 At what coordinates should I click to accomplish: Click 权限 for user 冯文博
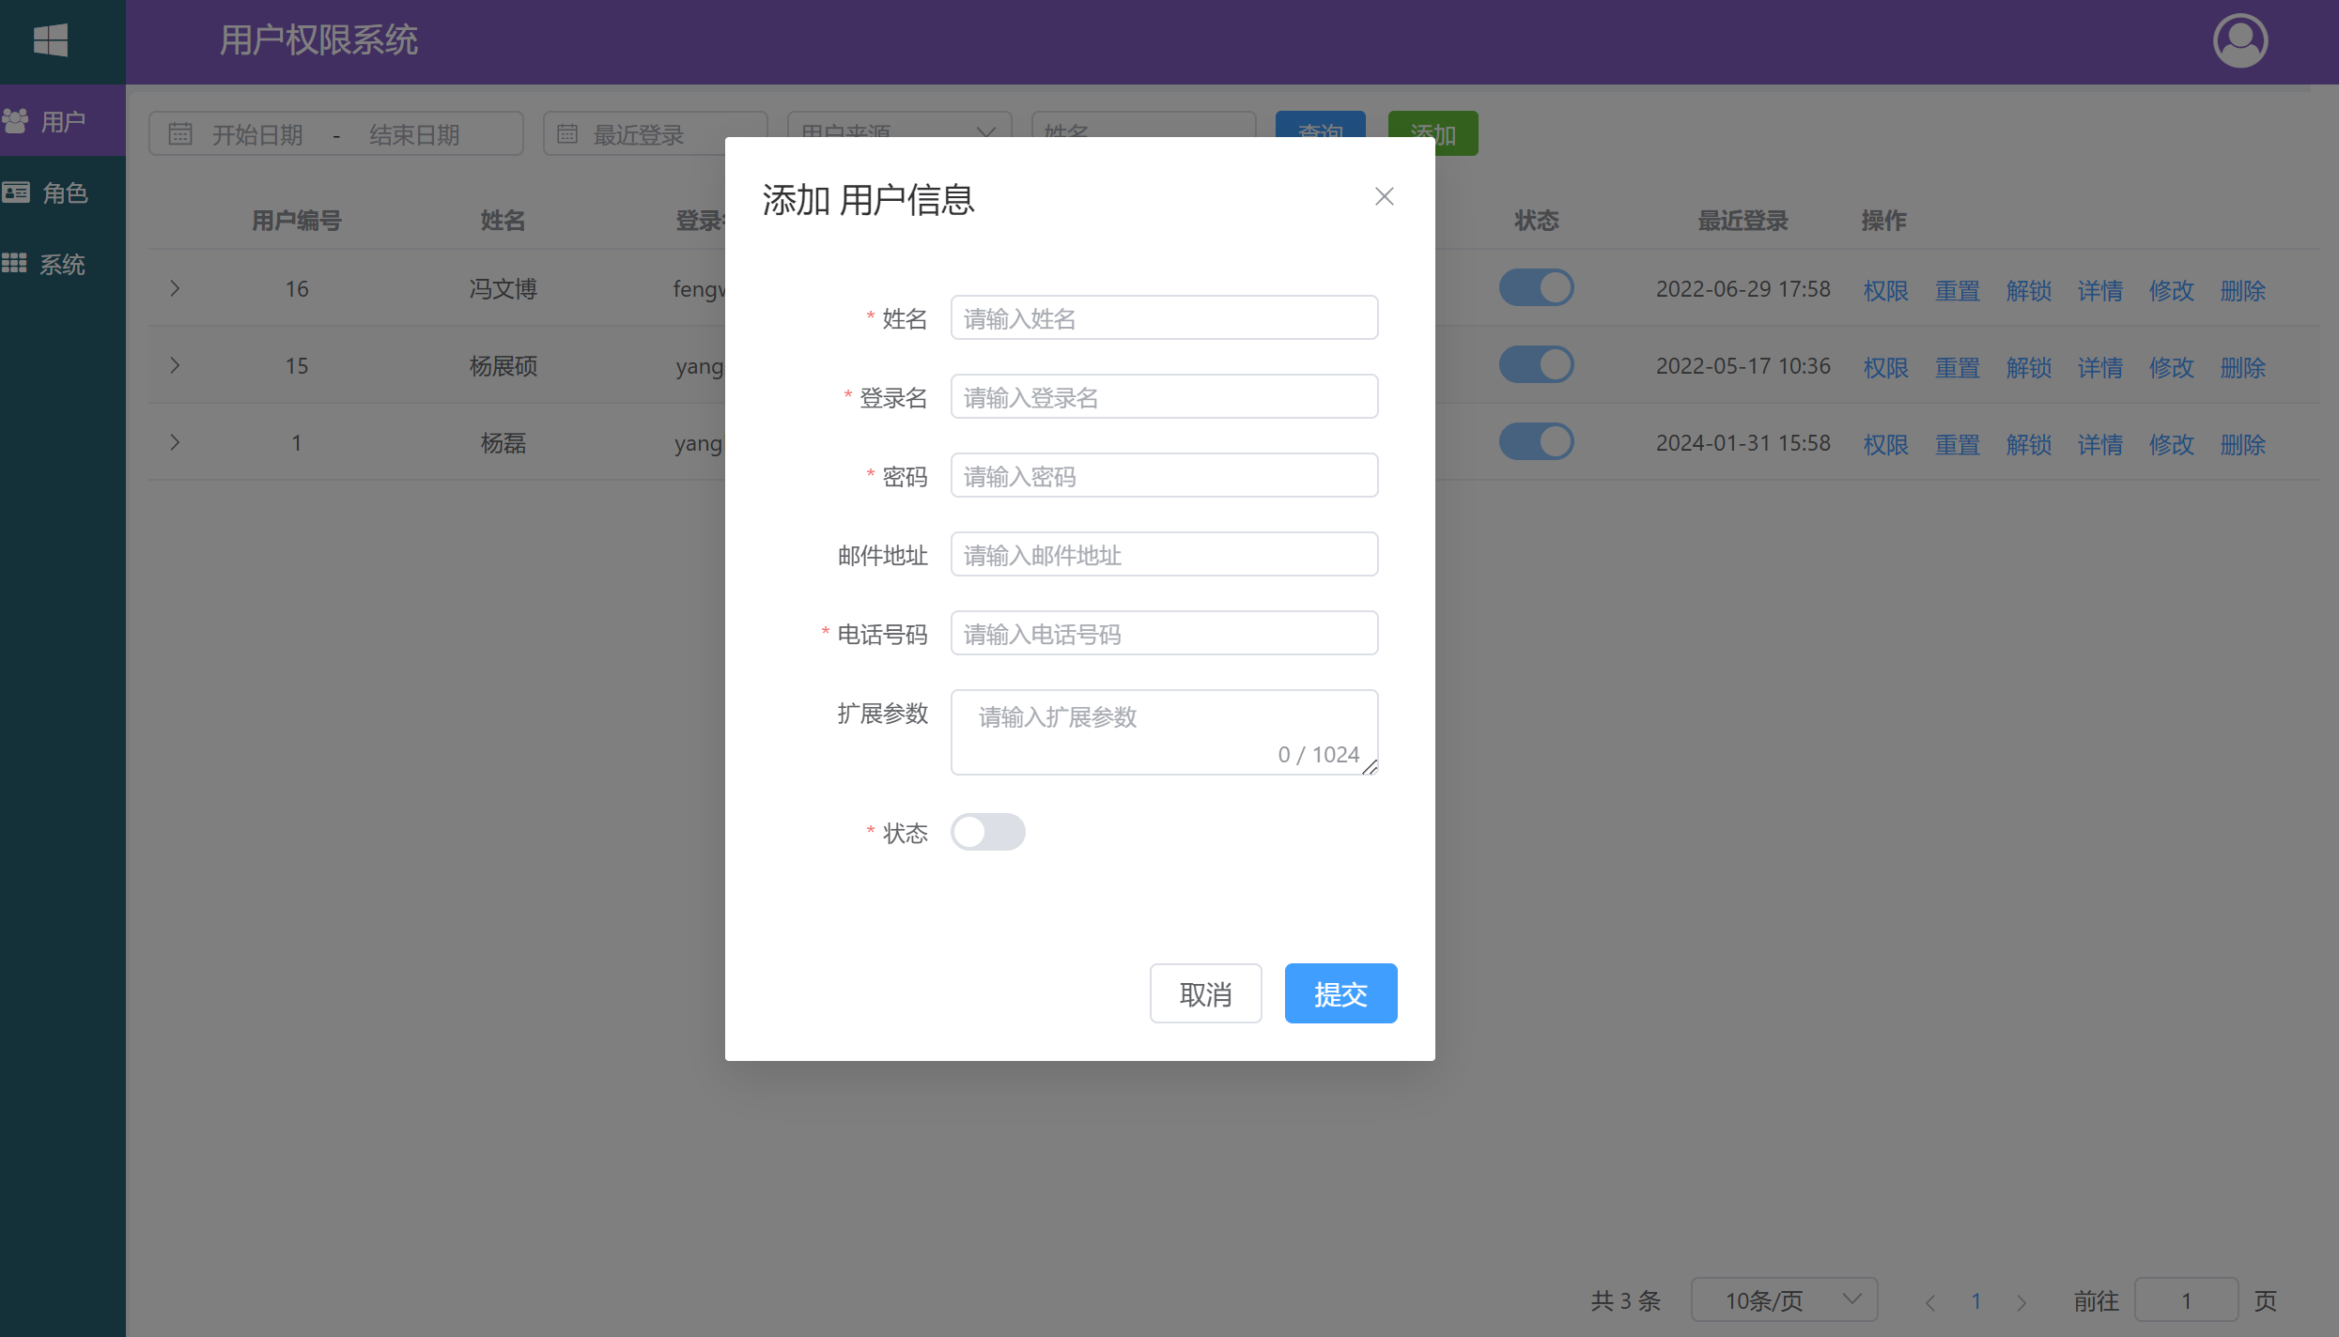[x=1885, y=290]
